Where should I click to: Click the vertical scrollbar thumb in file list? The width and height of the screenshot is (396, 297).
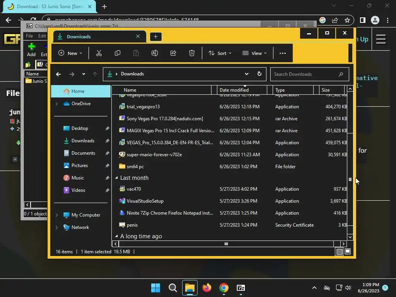point(350,179)
